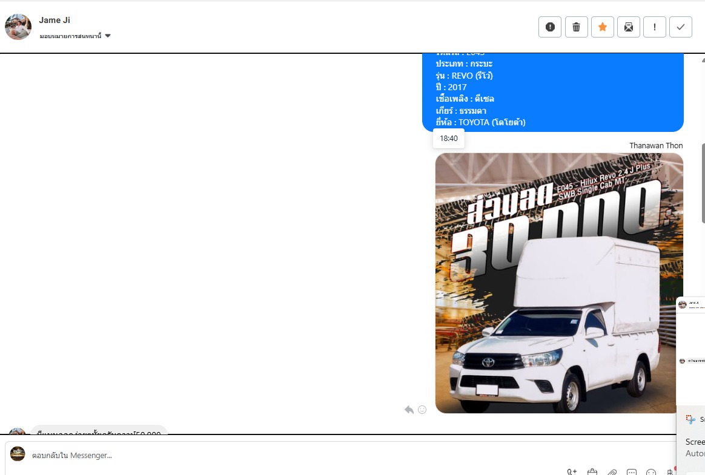This screenshot has height=475, width=705.
Task: Click the Thanawan Thon sender name
Action: coord(656,146)
